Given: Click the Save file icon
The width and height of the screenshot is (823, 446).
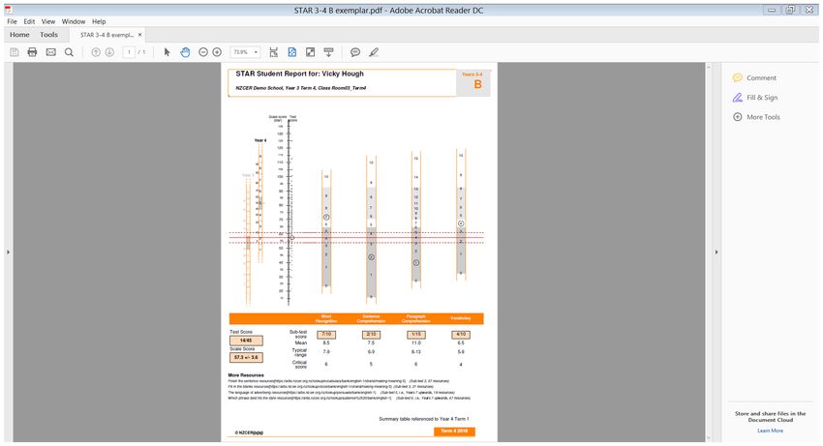Looking at the screenshot, I should 15,52.
